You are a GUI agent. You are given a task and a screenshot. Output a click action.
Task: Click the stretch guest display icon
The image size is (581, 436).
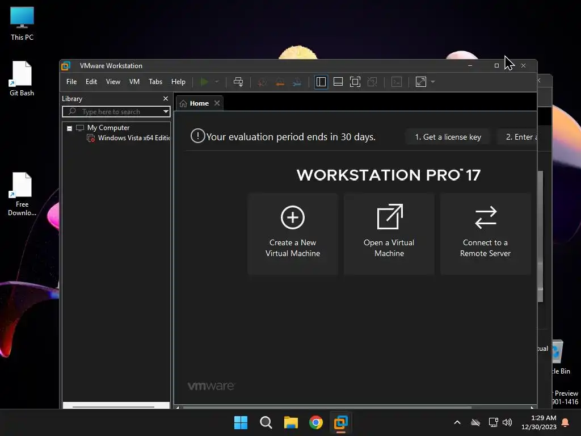click(421, 82)
